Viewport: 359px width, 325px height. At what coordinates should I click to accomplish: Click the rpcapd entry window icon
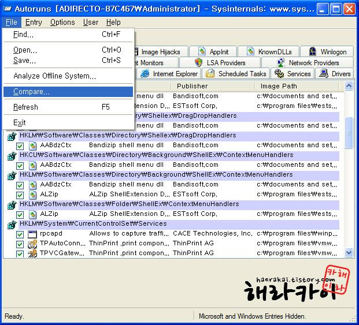[x=32, y=234]
